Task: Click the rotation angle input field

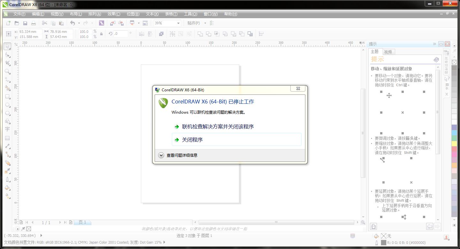Action: tap(120, 34)
